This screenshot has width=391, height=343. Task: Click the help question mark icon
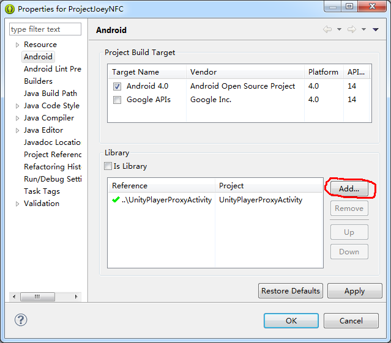[21, 320]
